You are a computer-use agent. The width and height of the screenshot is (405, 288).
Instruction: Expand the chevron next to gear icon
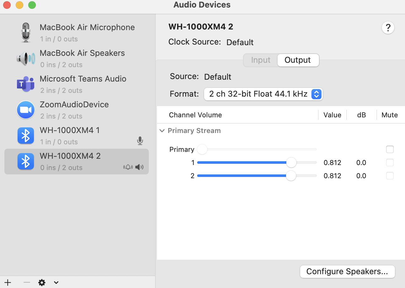(56, 283)
